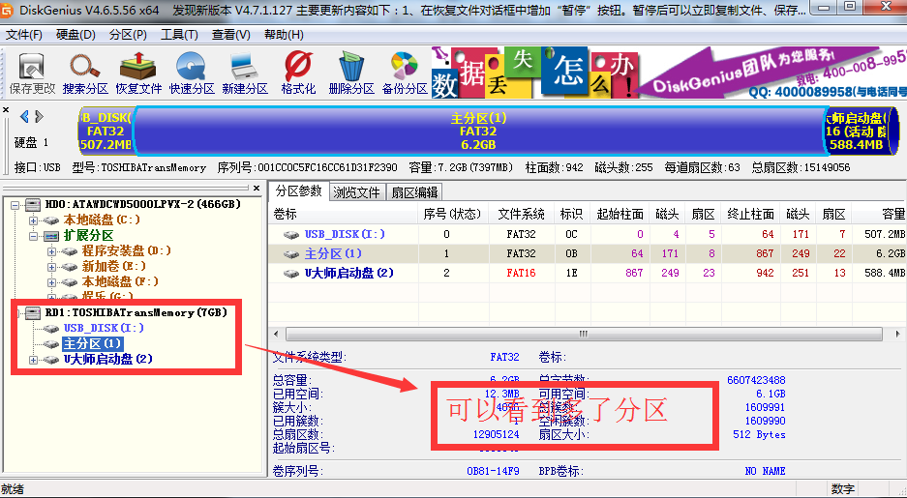Click the 起始柱面 column header
907x498 pixels.
pyautogui.click(x=620, y=215)
